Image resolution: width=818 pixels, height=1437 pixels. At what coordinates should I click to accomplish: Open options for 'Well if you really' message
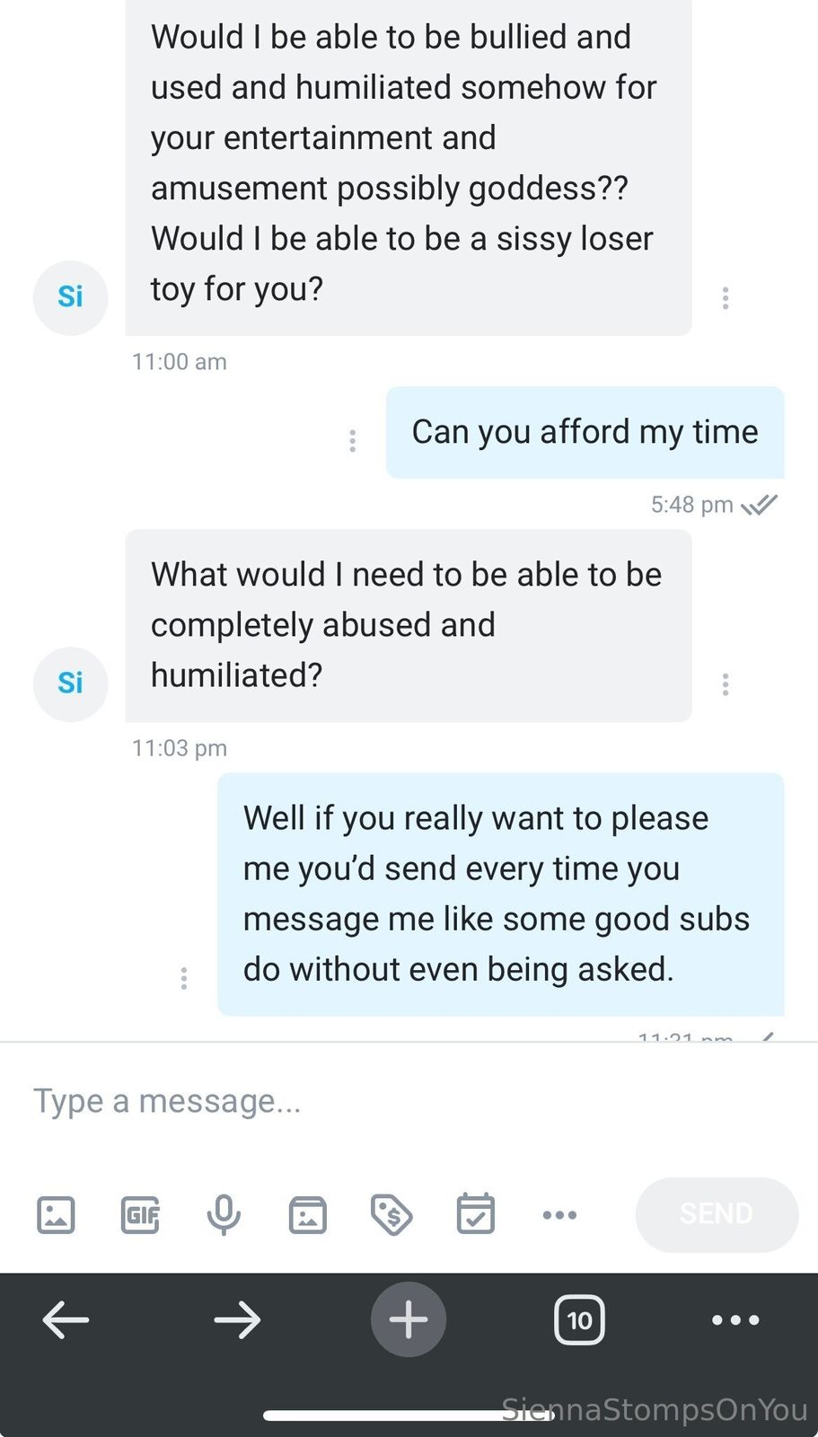click(183, 978)
